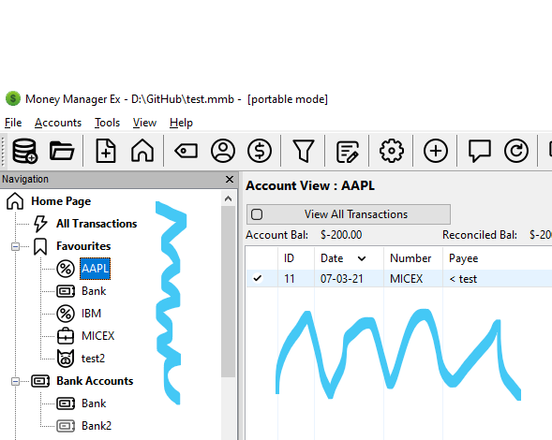Open the General report manager edit icon
This screenshot has width=552, height=440.
point(348,152)
